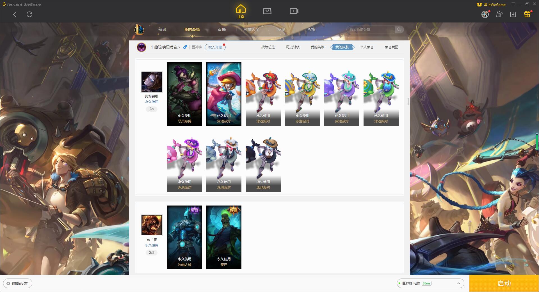The height and width of the screenshot is (292, 539).
Task: Open the user profile avatar at top right
Action: (485, 14)
